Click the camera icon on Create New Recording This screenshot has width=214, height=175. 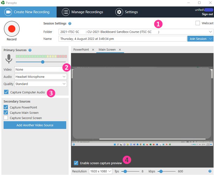click(8, 12)
